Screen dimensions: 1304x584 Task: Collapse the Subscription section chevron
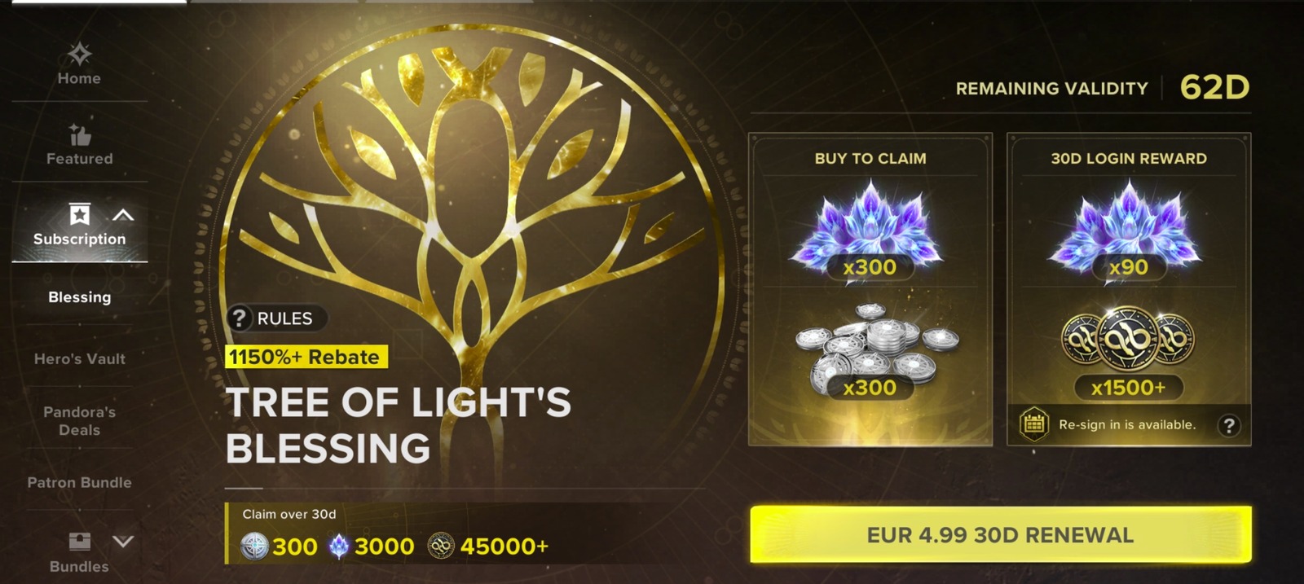pyautogui.click(x=123, y=215)
